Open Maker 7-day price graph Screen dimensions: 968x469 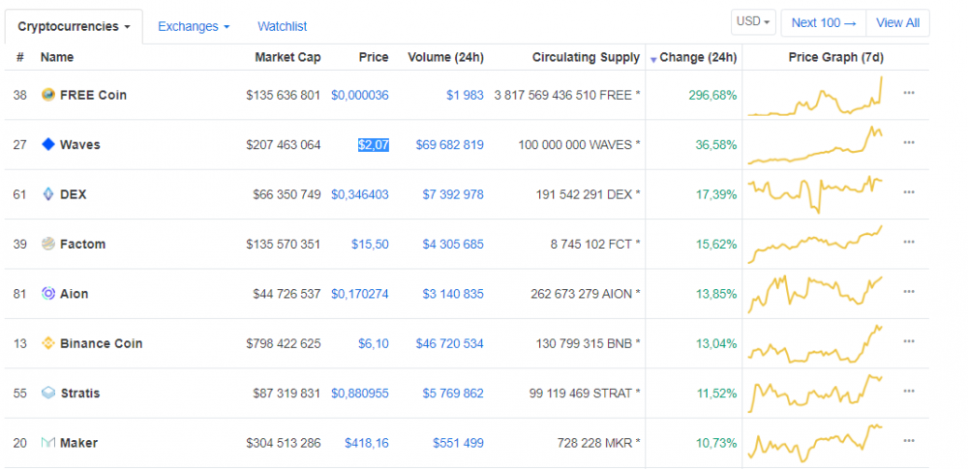click(815, 443)
